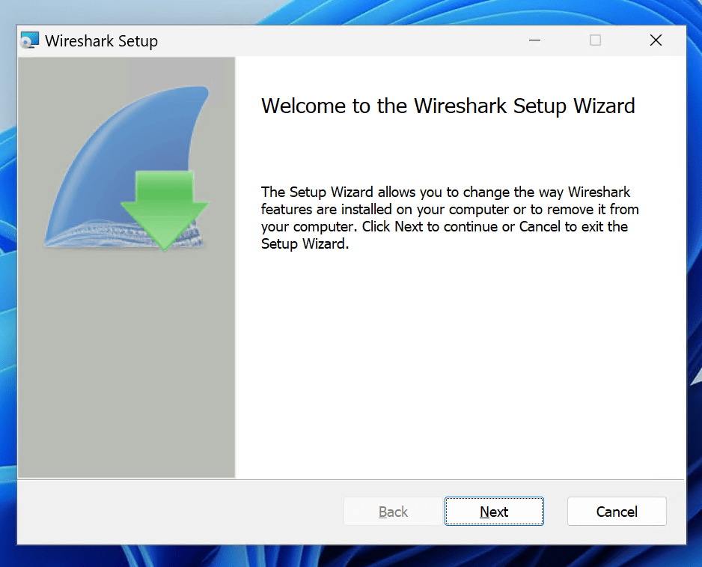Click the footer gap between Next and Cancel
This screenshot has width=702, height=567.
click(x=555, y=512)
